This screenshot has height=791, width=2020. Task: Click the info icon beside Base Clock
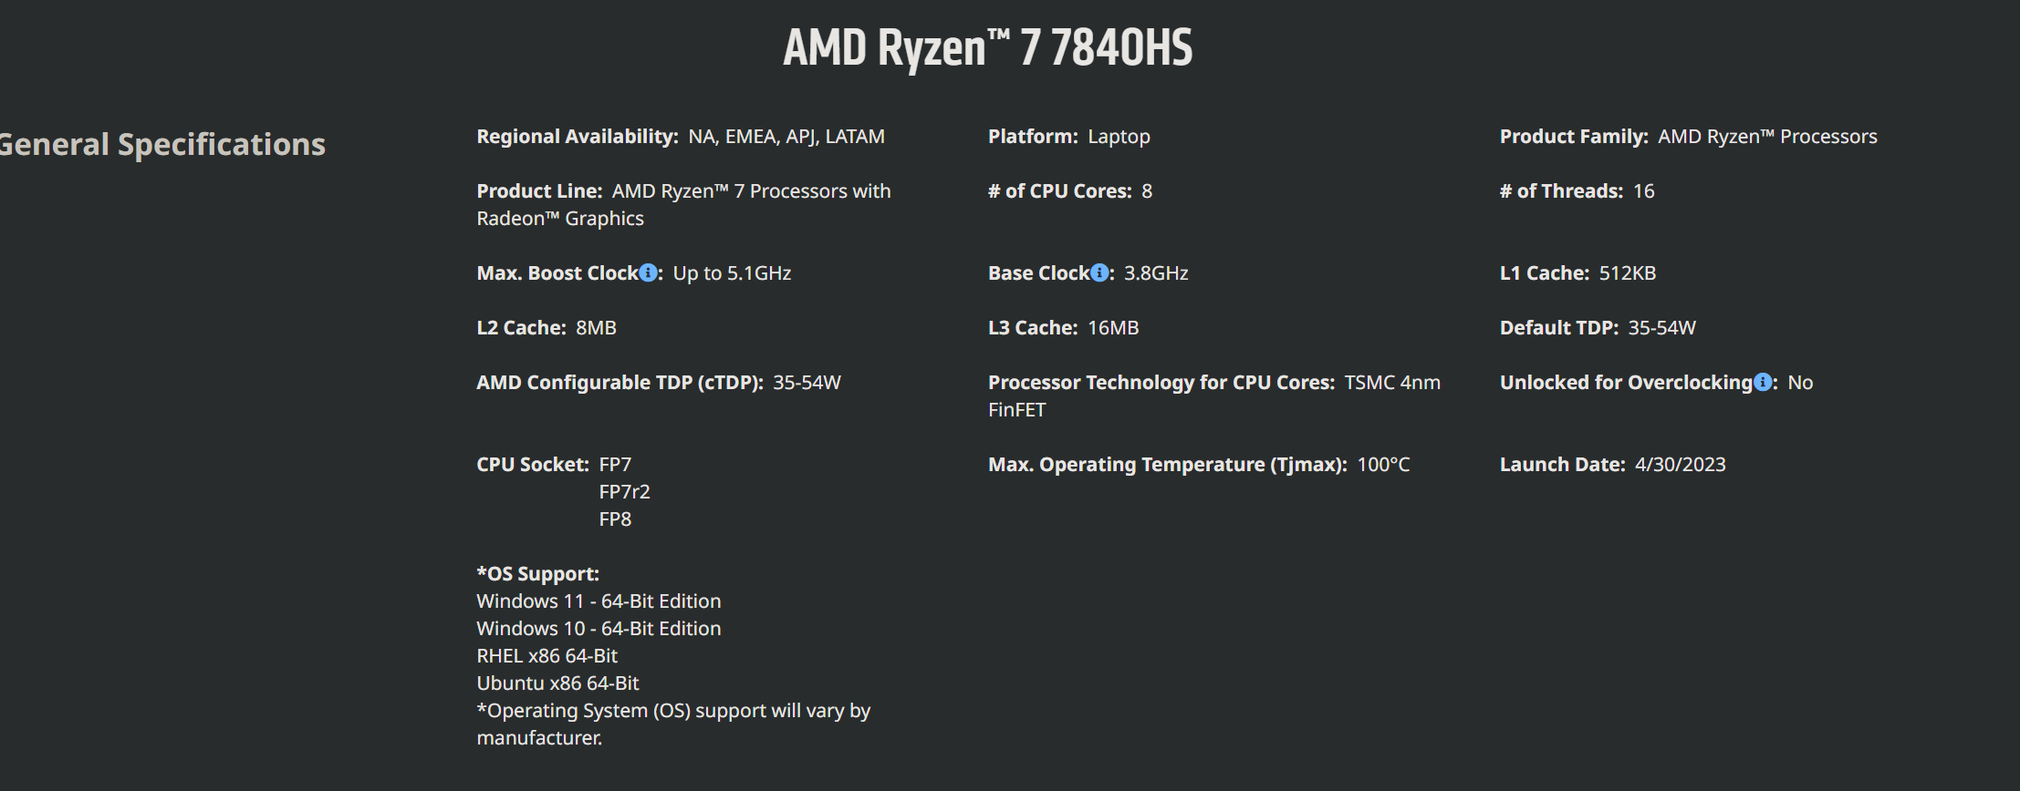[x=1099, y=273]
